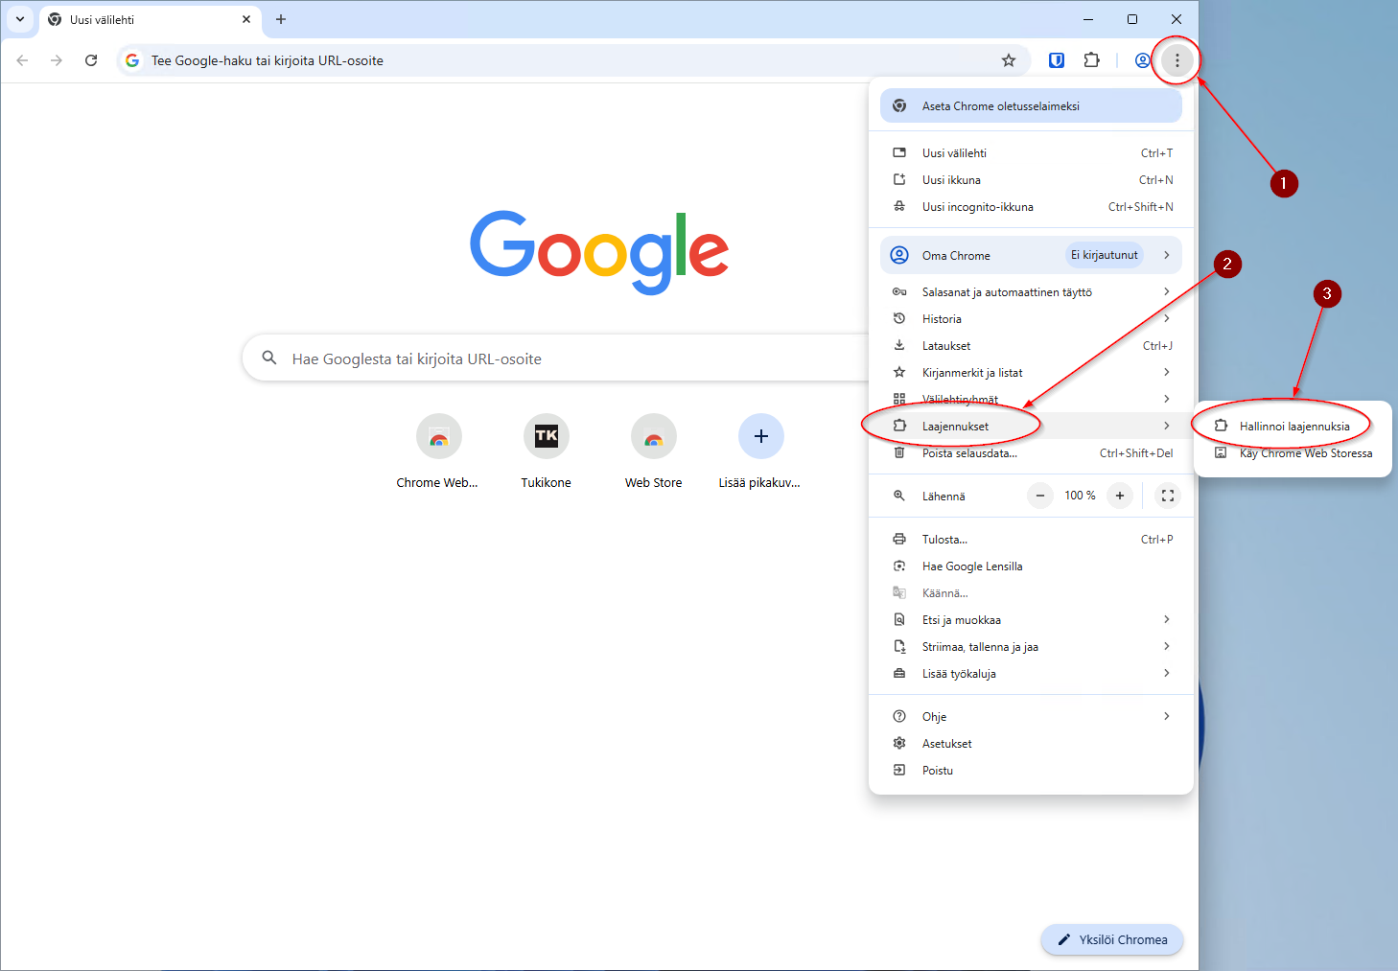Select Poista selausdata... menu item

point(1031,453)
